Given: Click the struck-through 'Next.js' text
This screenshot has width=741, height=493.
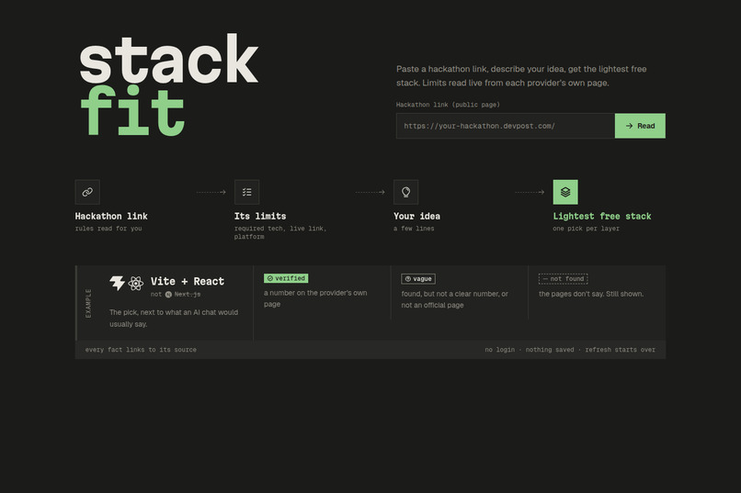Looking at the screenshot, I should click(x=188, y=295).
